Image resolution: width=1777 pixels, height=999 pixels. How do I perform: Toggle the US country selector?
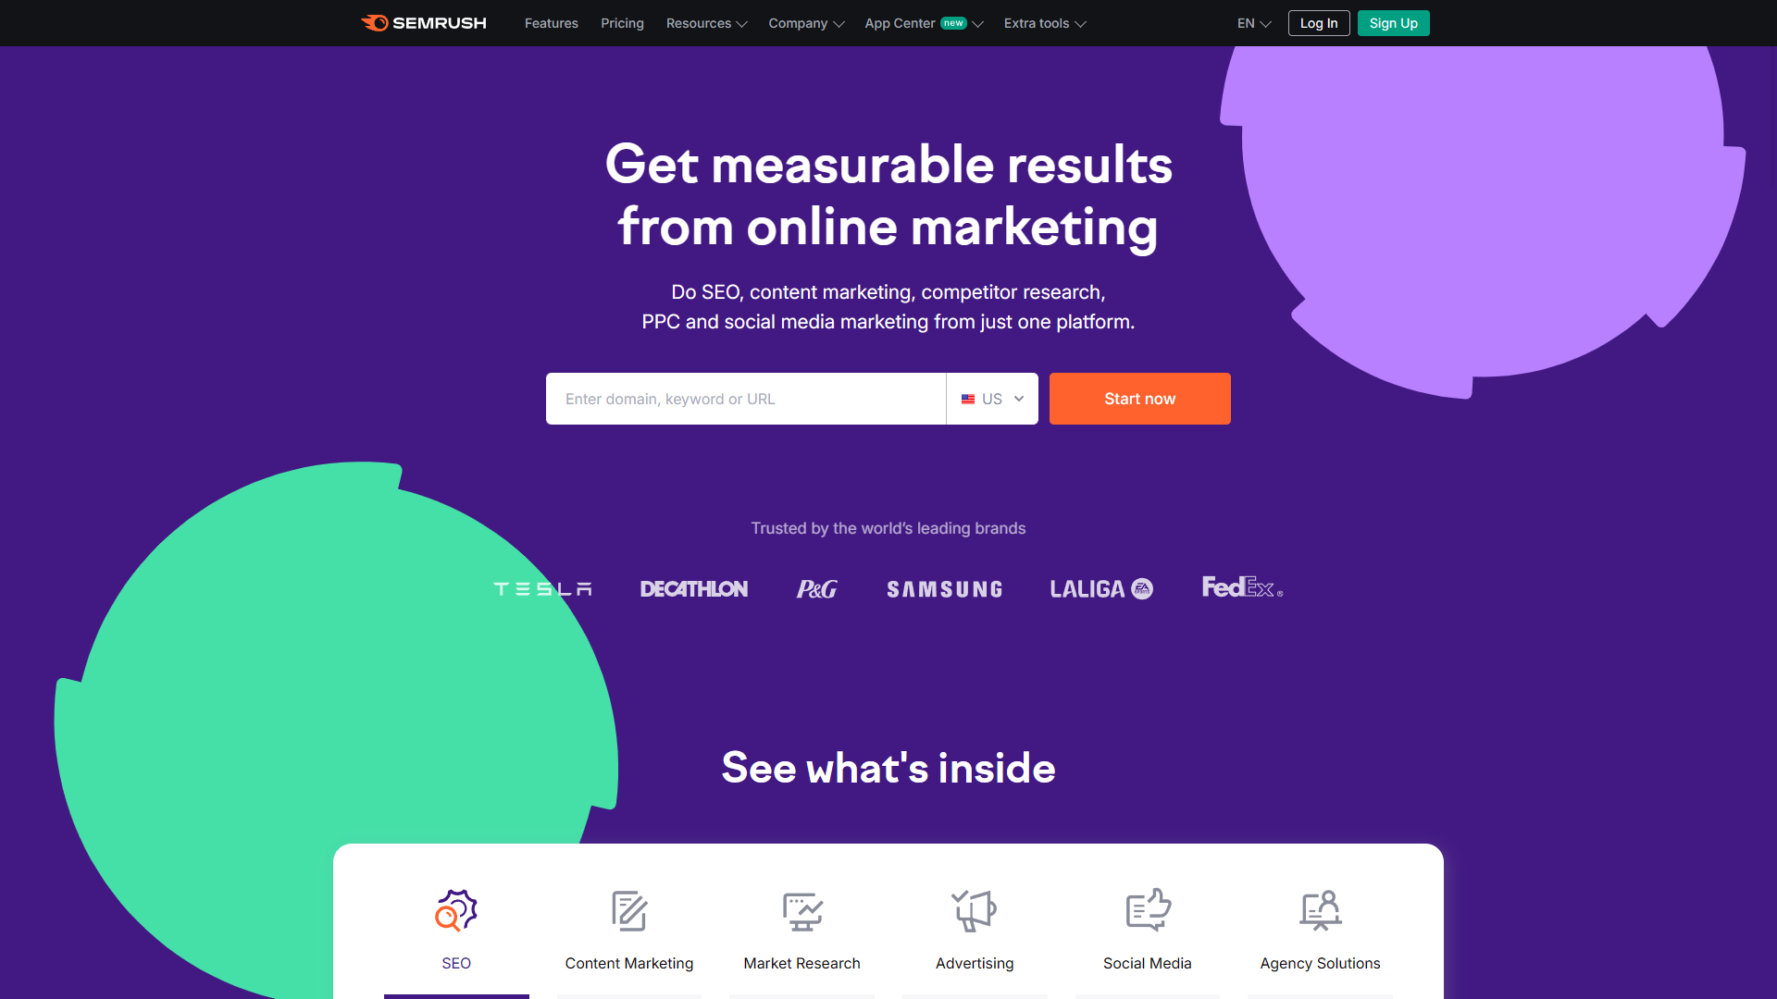[x=992, y=399]
